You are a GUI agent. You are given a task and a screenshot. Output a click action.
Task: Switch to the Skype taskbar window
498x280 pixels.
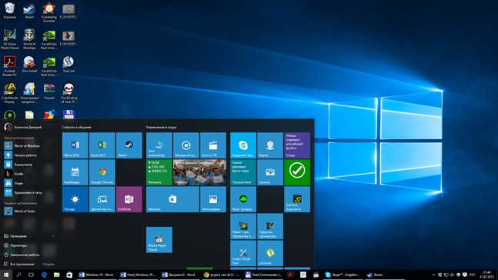[x=343, y=275]
